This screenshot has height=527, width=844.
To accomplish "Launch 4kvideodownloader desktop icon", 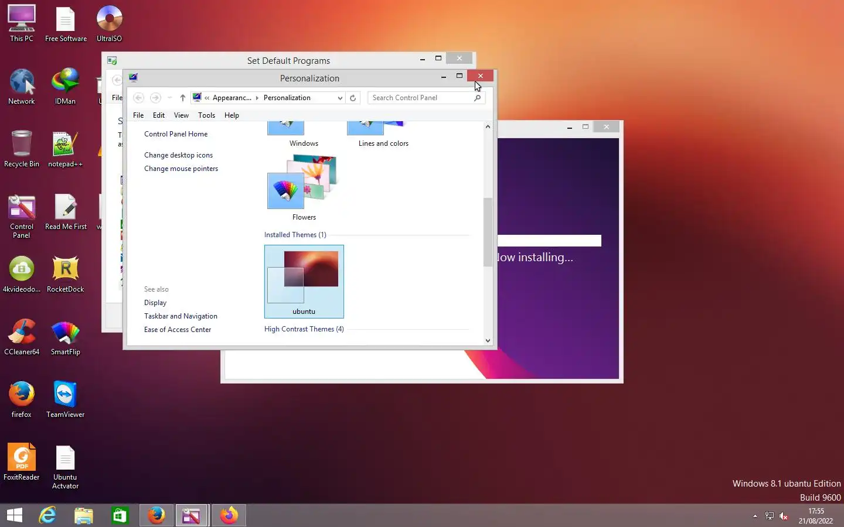I will pos(22,274).
